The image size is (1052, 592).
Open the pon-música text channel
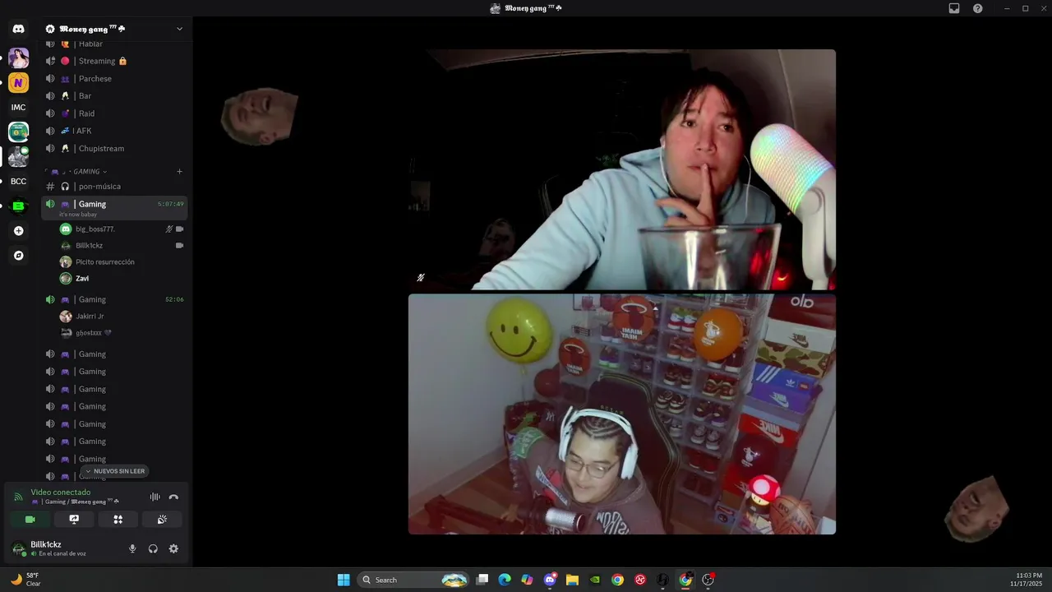(115, 187)
